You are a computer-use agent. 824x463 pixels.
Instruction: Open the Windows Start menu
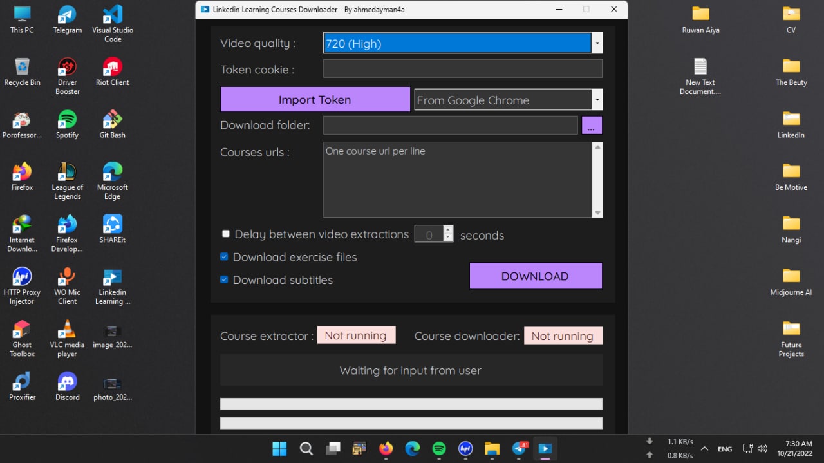[279, 448]
